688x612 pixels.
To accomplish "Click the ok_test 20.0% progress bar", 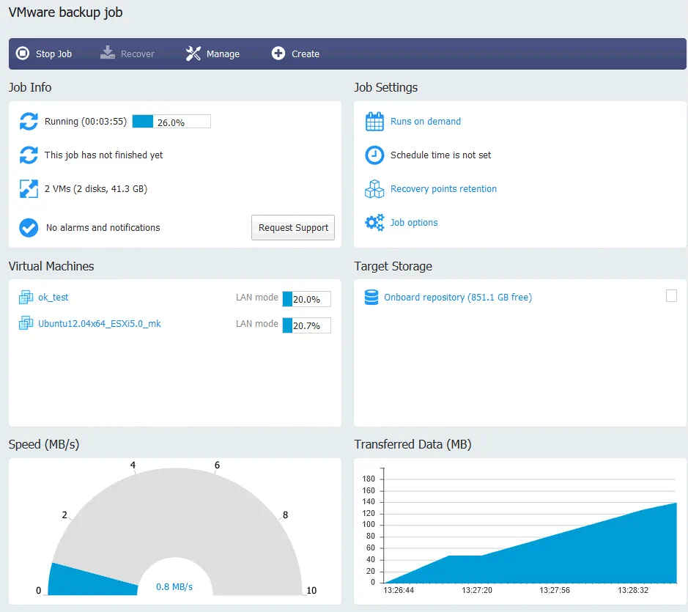I will pyautogui.click(x=306, y=299).
